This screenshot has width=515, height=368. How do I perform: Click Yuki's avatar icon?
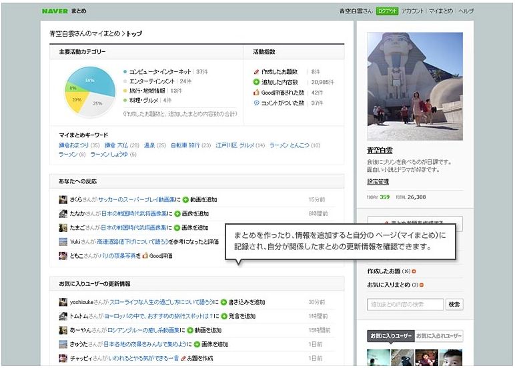(63, 241)
